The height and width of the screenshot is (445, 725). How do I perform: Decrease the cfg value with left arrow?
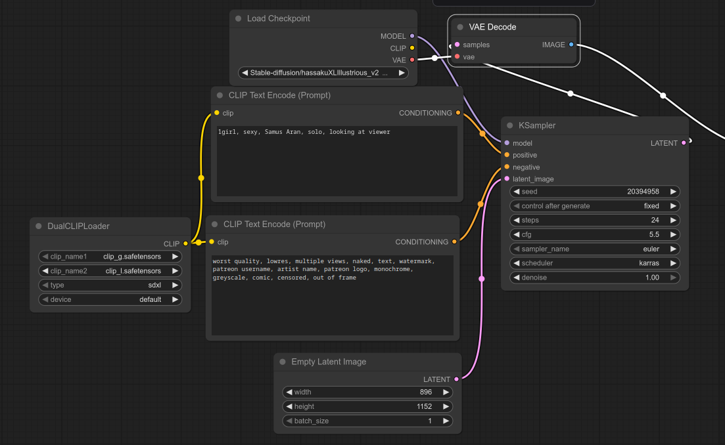pos(517,234)
